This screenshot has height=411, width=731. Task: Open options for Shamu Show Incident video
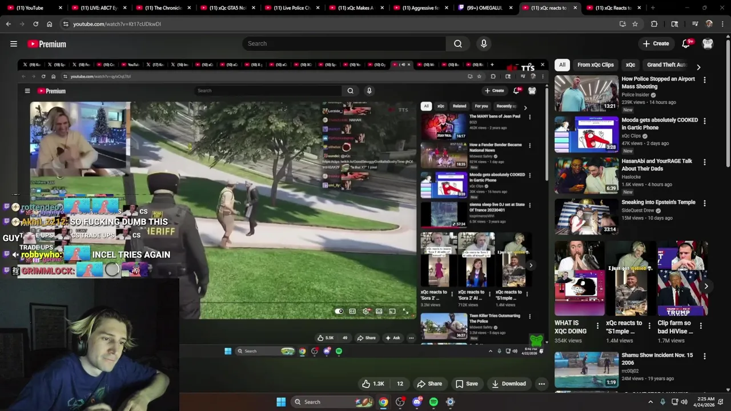coord(704,356)
